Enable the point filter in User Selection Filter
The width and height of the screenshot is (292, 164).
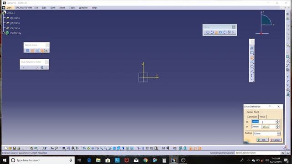point(24,67)
